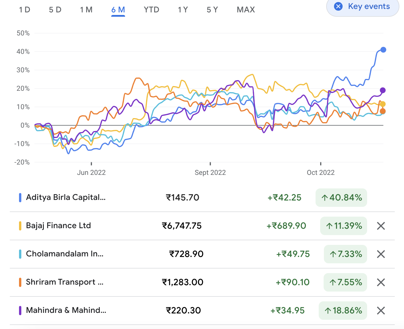The height and width of the screenshot is (329, 404).
Task: Click the purple Mahindra endpoint dot on chart
Action: pos(383,90)
